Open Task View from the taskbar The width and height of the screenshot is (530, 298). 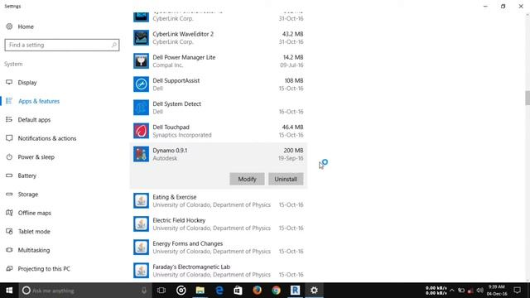coord(161,291)
